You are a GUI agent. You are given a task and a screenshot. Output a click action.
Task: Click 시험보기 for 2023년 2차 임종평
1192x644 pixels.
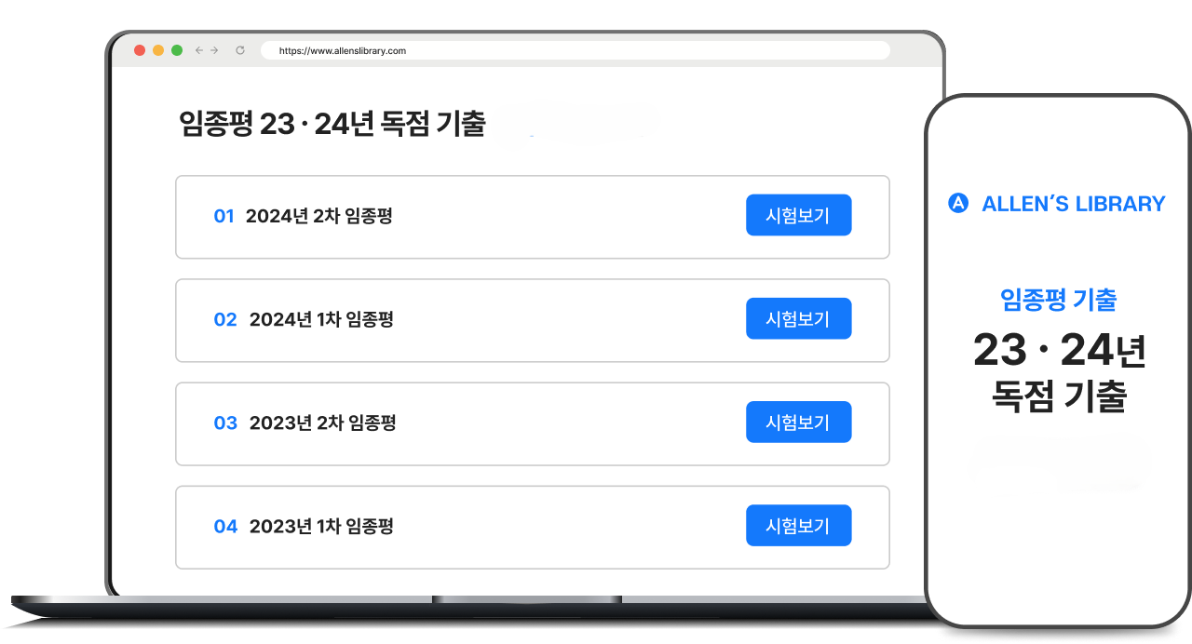(798, 422)
